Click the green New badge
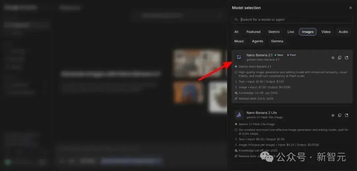The height and width of the screenshot is (171, 357). (279, 55)
